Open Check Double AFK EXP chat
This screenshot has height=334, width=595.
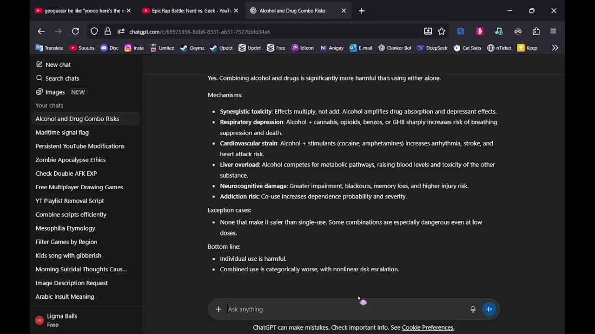[x=86, y=173]
